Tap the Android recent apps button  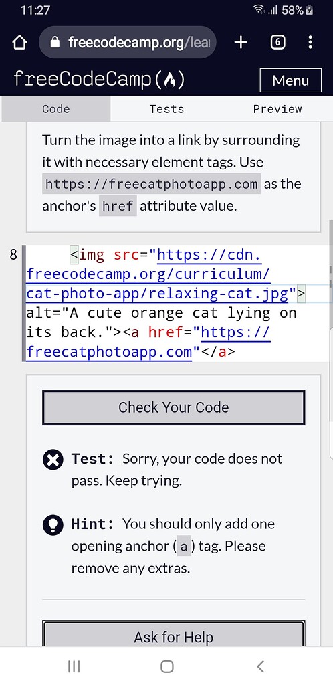[x=74, y=666]
